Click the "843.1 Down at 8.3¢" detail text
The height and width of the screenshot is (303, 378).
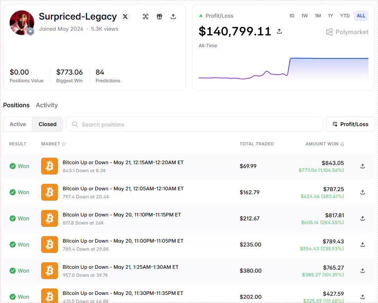click(84, 171)
